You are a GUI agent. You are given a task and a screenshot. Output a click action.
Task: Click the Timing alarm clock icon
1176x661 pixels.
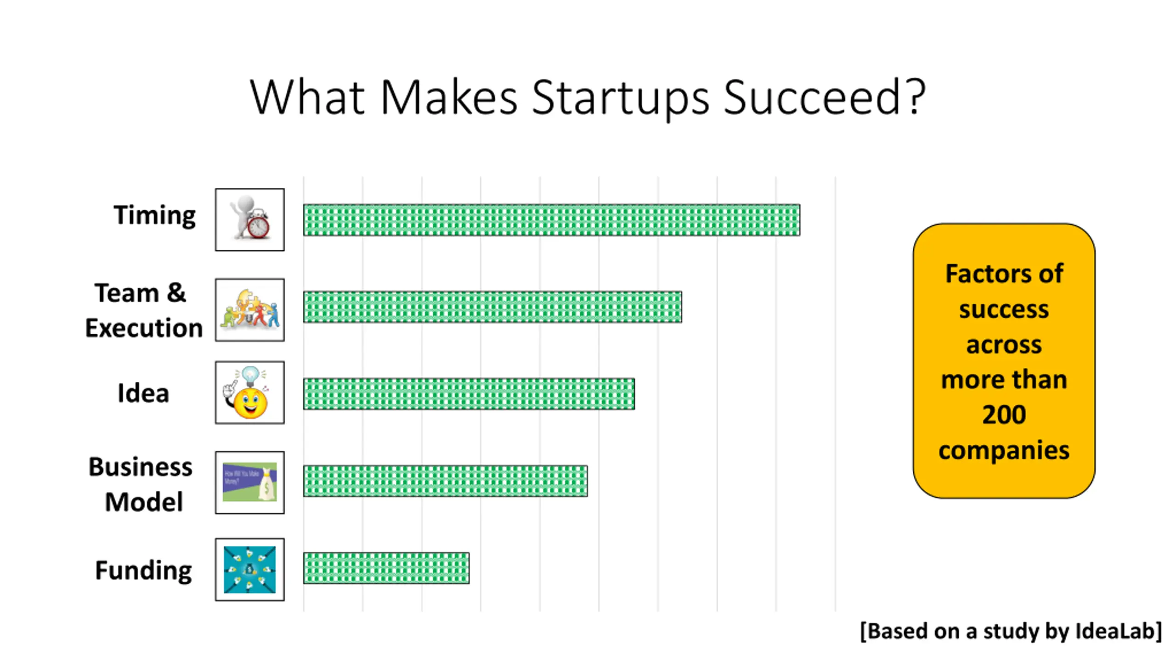coord(249,219)
